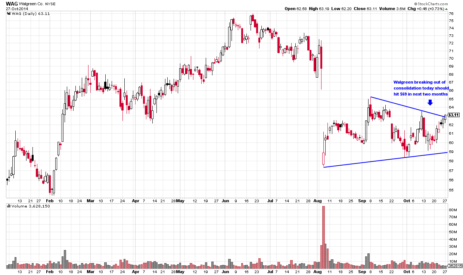Screen dimensions: 463x275
Task: Click the date '27-Oct-2014' under the title
Action: pos(17,9)
